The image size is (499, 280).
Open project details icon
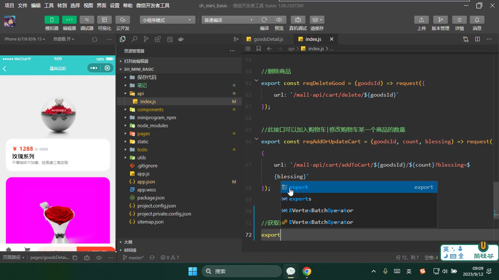pos(460,20)
